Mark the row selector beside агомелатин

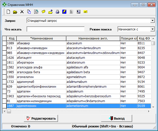tap(4, 77)
